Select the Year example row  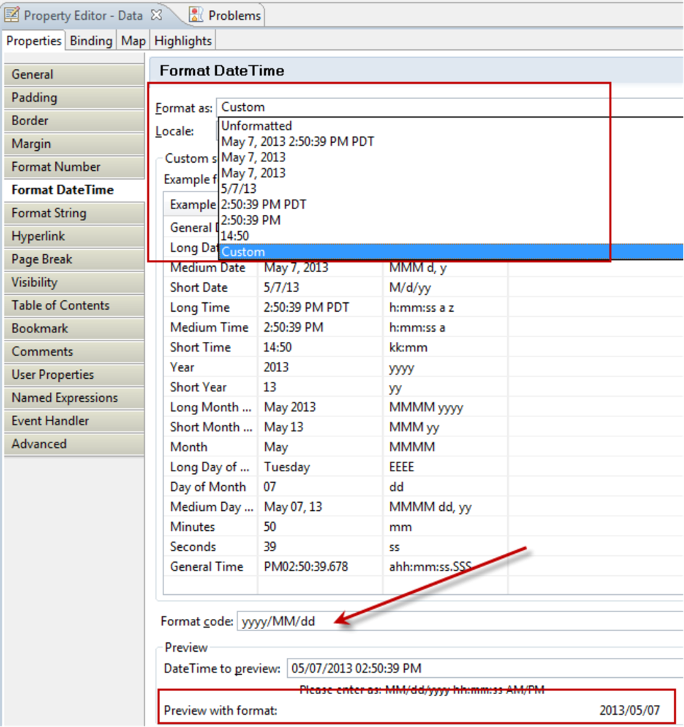coord(423,368)
